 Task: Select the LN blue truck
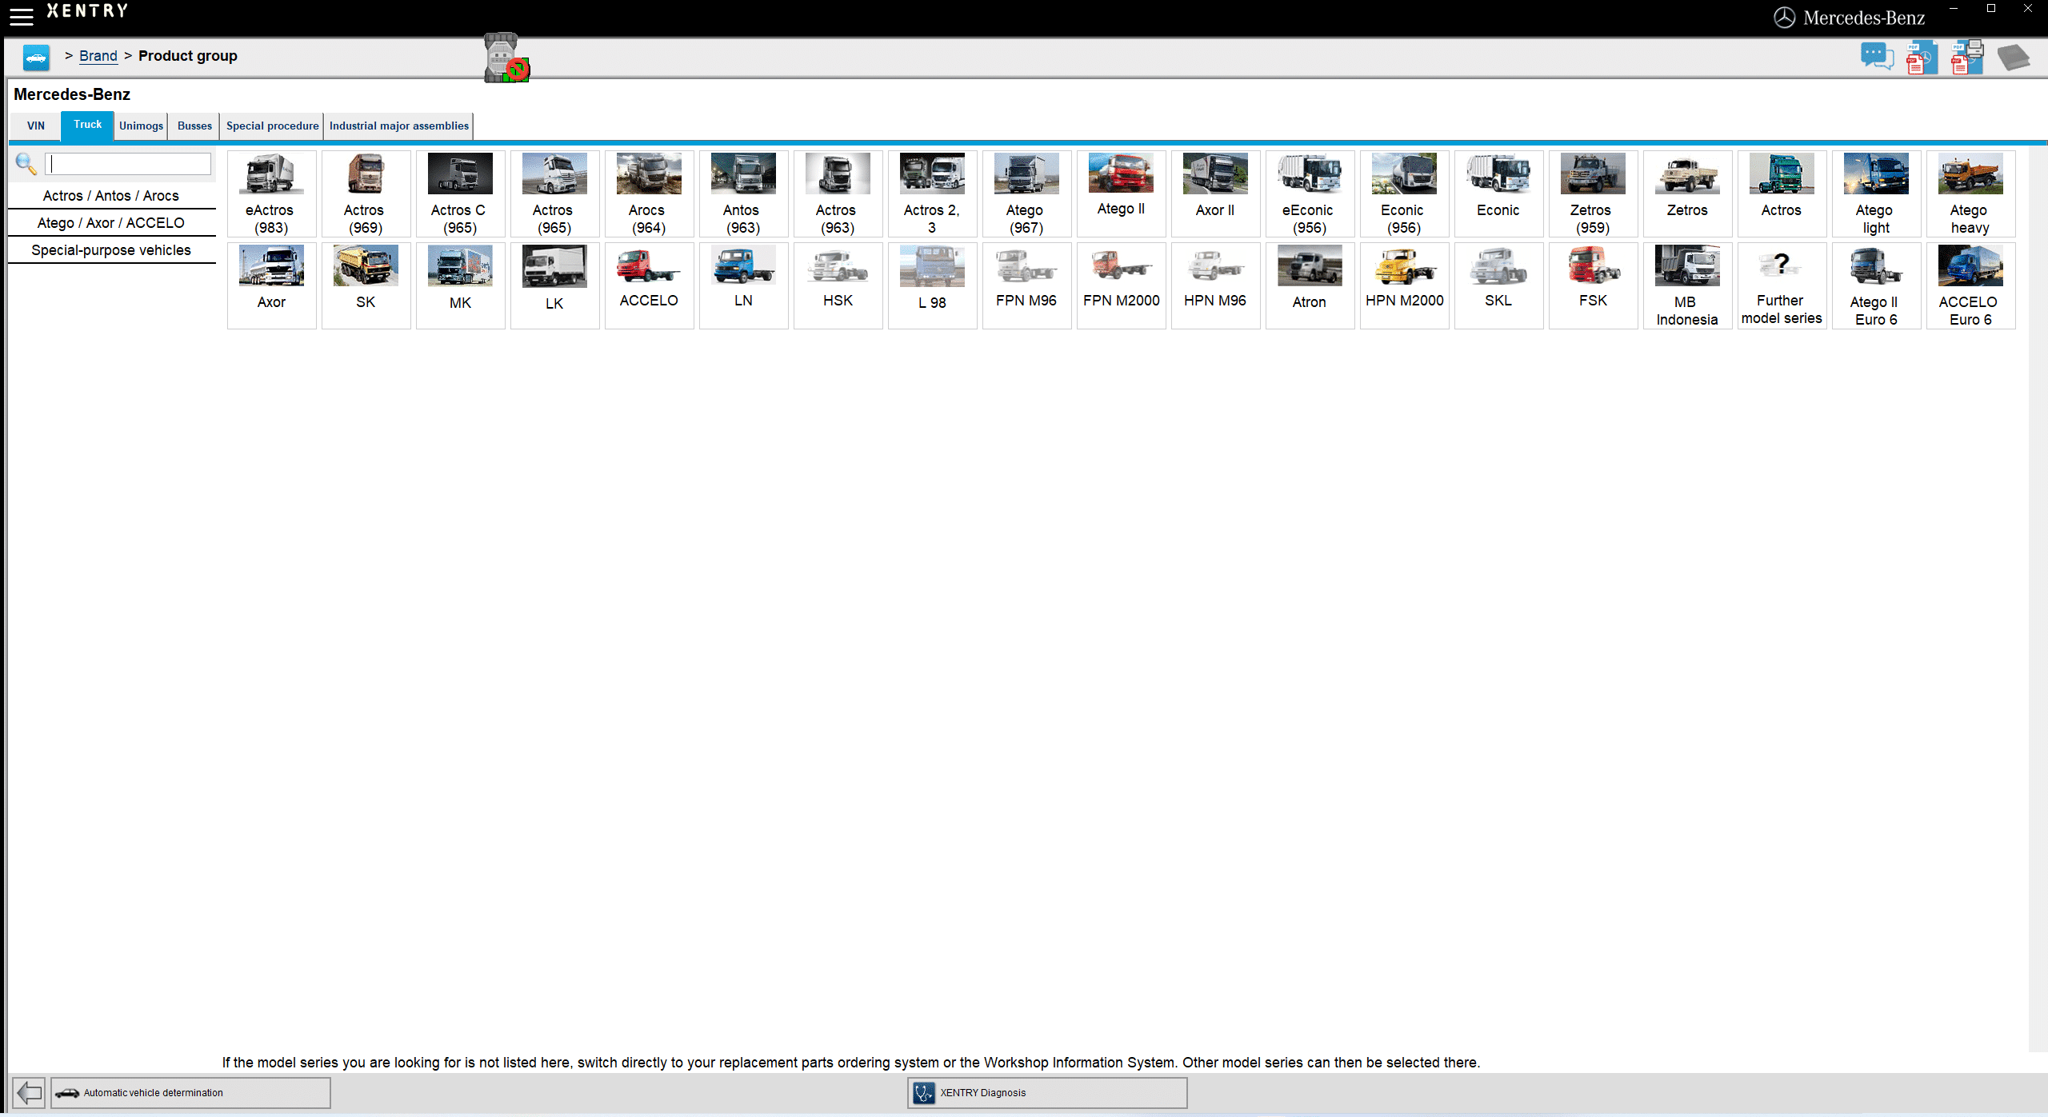[x=743, y=285]
